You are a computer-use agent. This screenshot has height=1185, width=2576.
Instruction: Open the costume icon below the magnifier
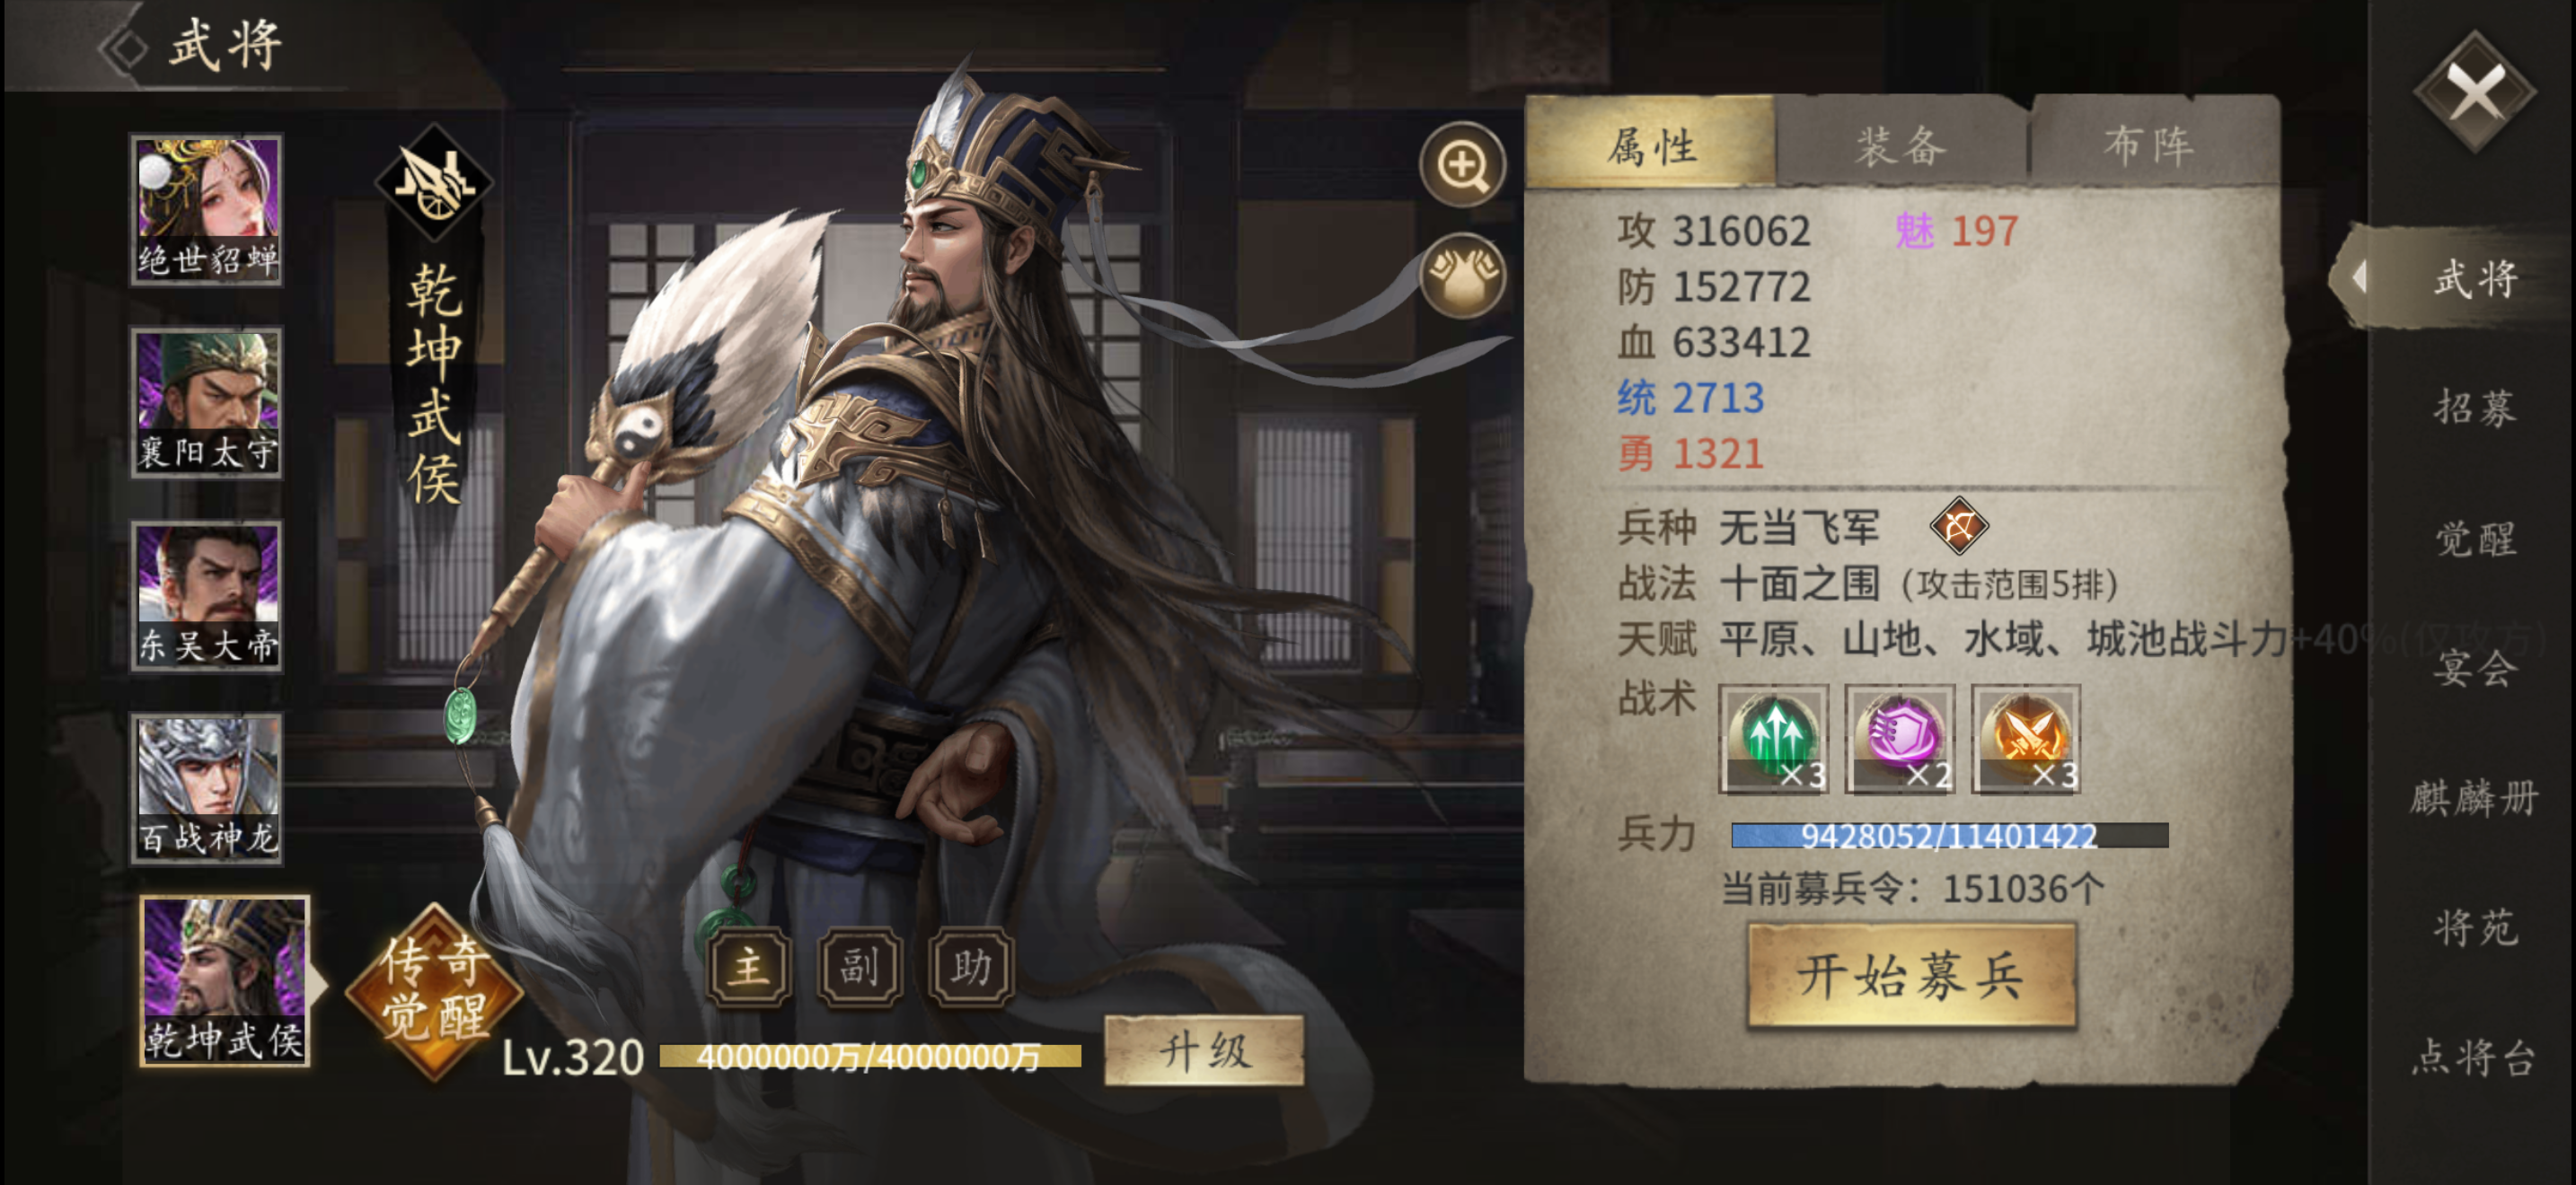pos(1462,276)
